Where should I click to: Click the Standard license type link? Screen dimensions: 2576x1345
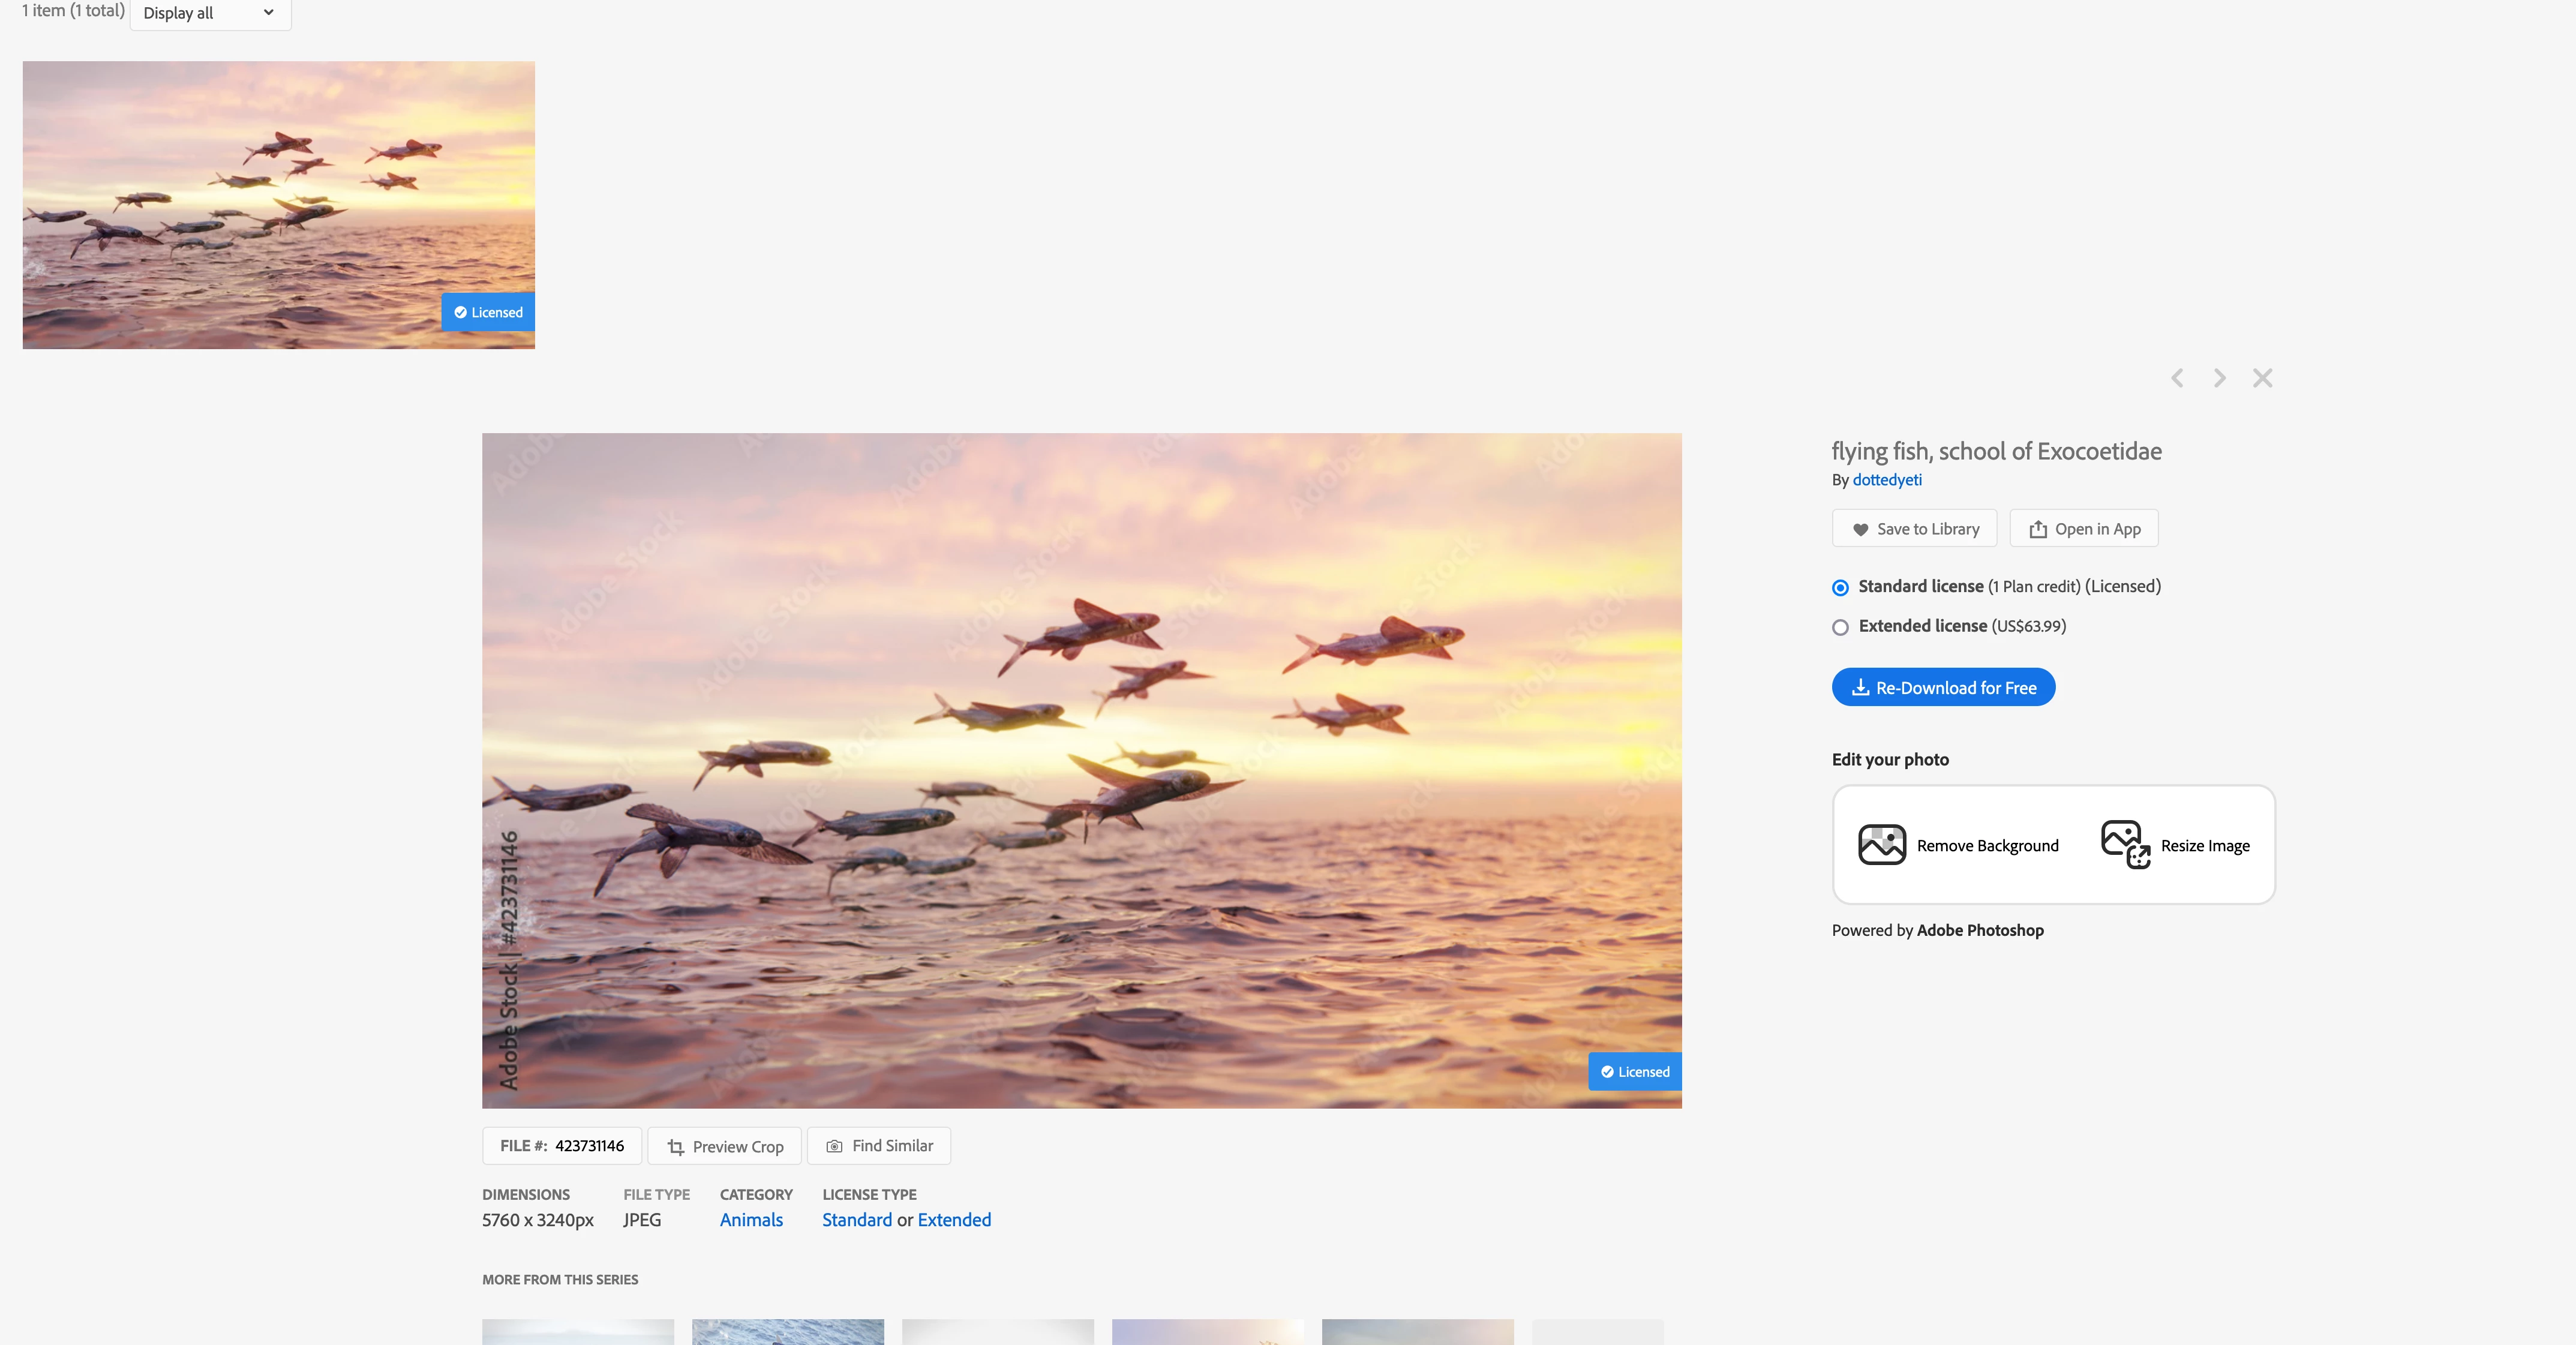tap(856, 1220)
